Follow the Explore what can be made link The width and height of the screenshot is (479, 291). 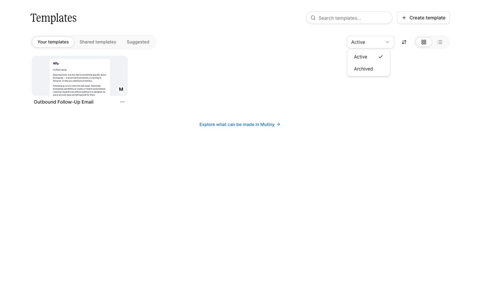pos(240,124)
